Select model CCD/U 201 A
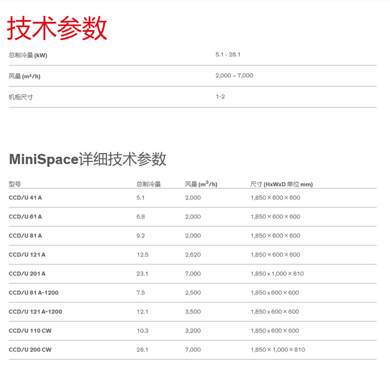This screenshot has width=390, height=365. pyautogui.click(x=27, y=273)
